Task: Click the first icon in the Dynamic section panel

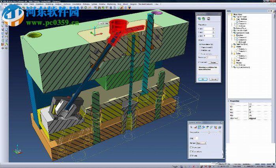Action: pos(191,127)
